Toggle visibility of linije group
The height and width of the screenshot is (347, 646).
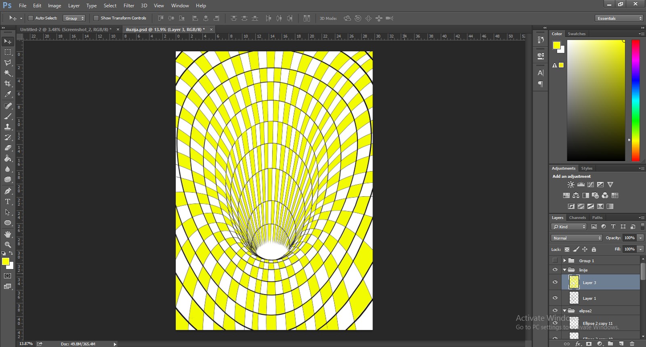[x=555, y=270]
